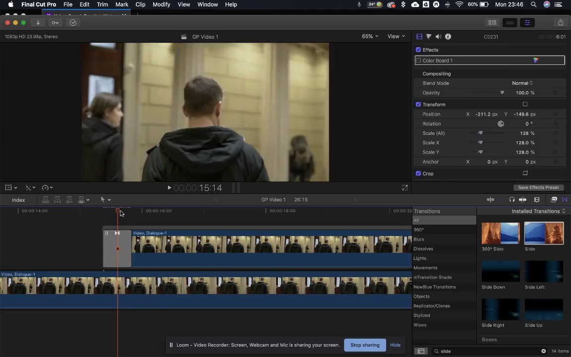Click the import media arrow icon
Image resolution: width=571 pixels, height=357 pixels.
tap(38, 23)
